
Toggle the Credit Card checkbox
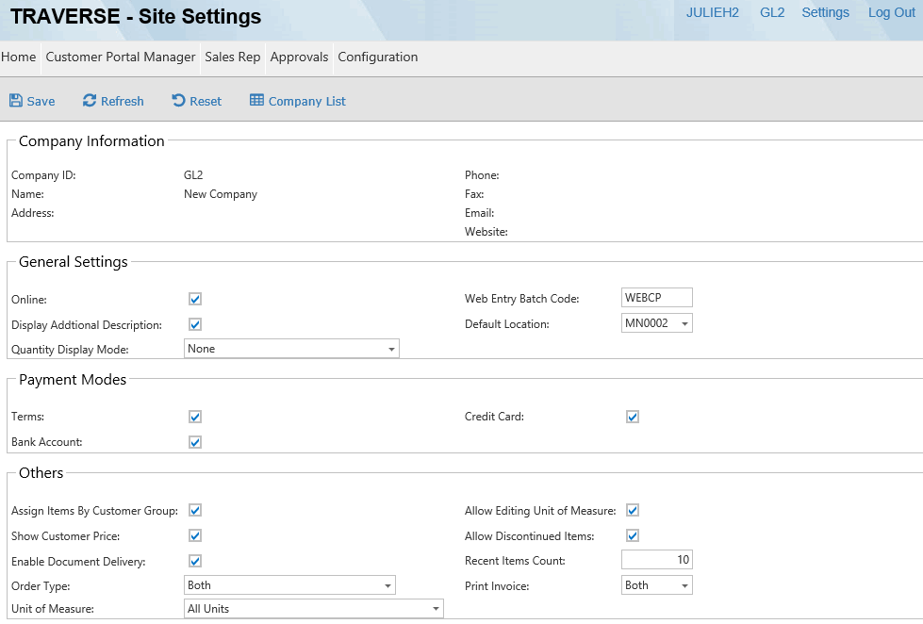point(633,417)
